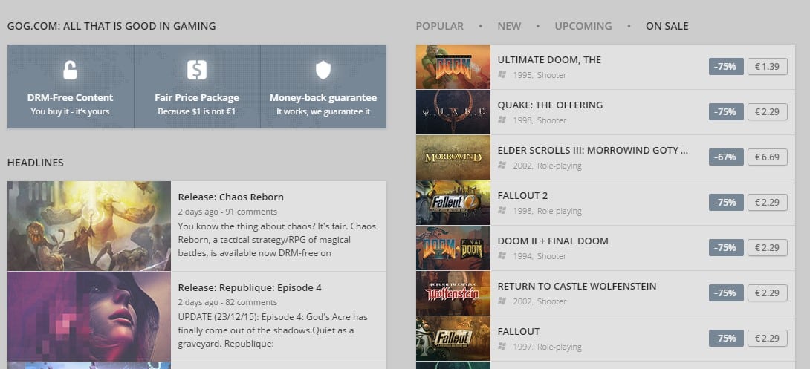Screen dimensions: 810x369
Task: Click the 'Money-back guarantee' heading text
Action: [323, 97]
